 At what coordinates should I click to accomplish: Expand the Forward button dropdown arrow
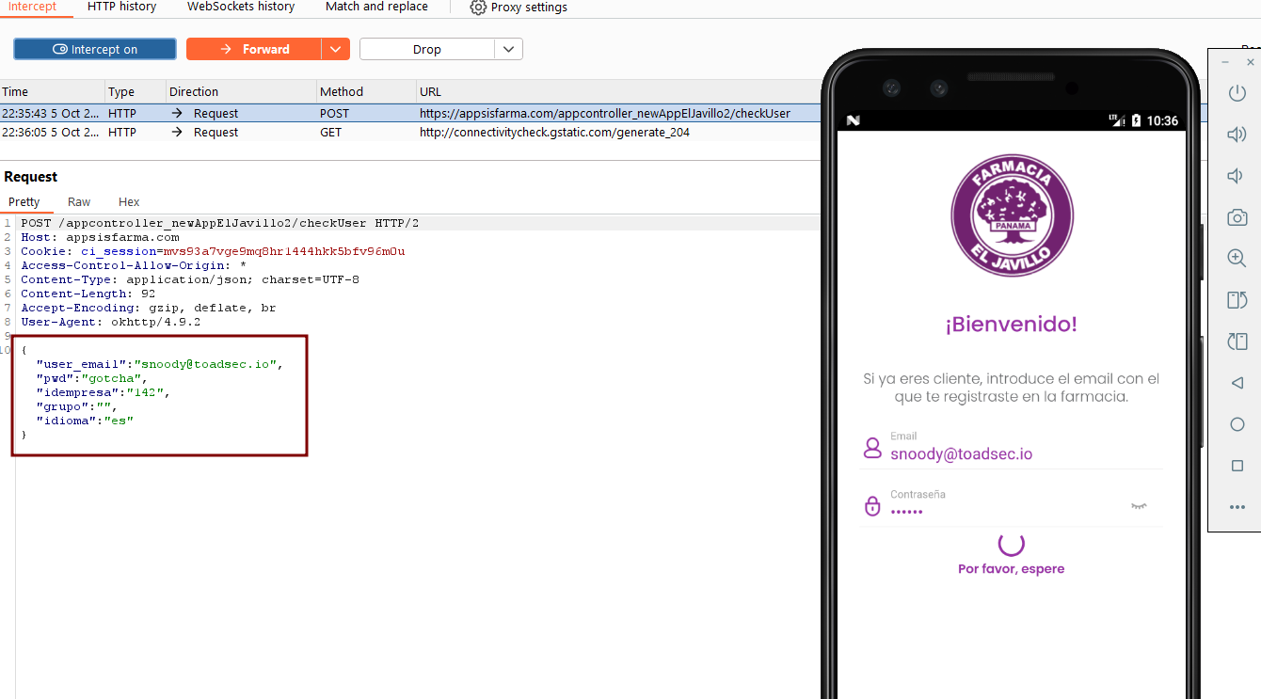pyautogui.click(x=335, y=49)
